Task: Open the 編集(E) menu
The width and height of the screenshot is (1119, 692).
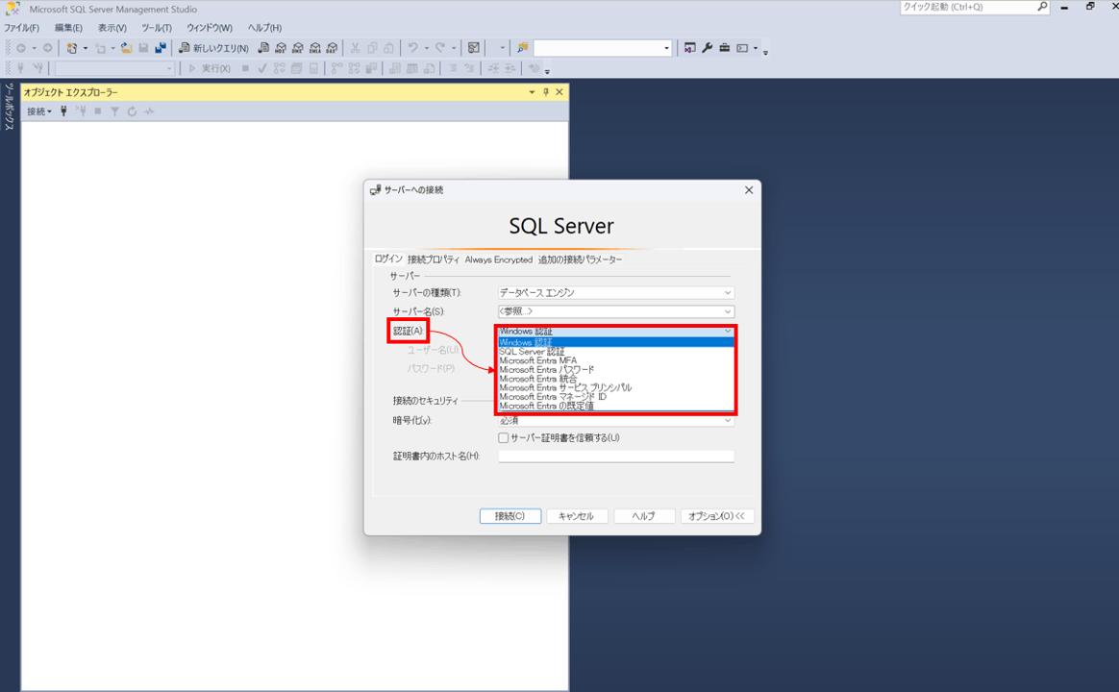Action: coord(68,28)
